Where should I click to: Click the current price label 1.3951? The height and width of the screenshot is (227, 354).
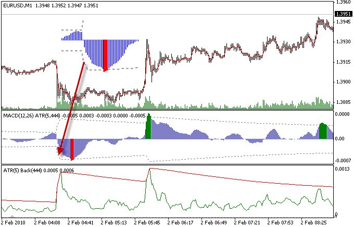click(343, 14)
